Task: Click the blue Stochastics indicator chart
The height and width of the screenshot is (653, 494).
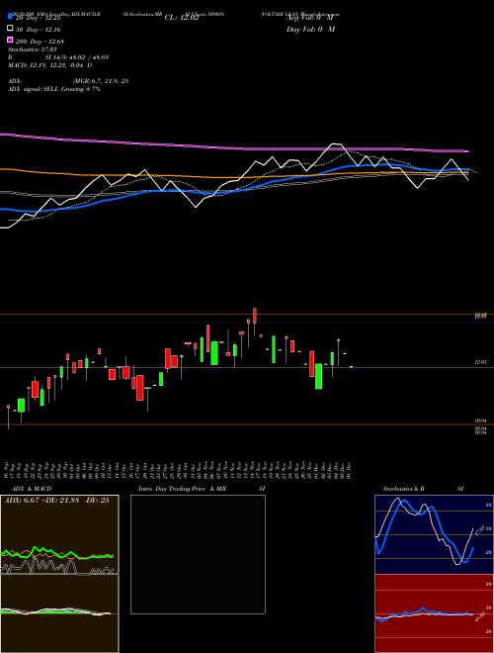Action: click(434, 534)
